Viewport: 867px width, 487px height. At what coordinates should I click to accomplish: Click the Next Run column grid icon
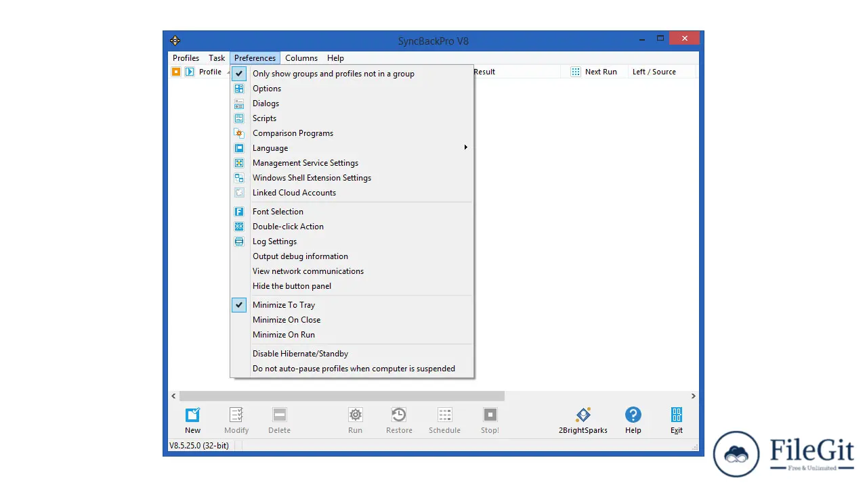point(576,72)
